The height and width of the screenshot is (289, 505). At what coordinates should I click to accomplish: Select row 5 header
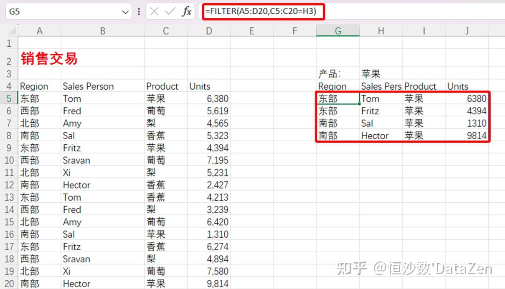[9, 99]
